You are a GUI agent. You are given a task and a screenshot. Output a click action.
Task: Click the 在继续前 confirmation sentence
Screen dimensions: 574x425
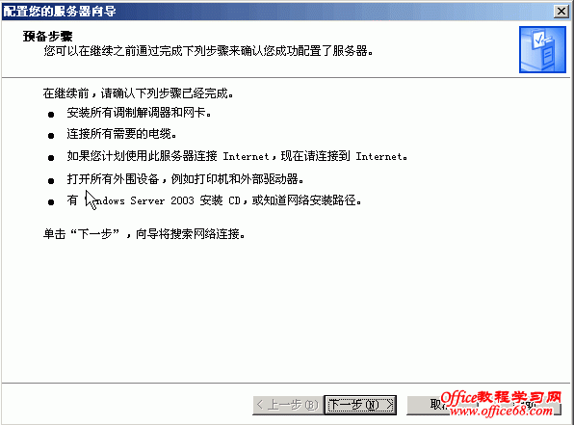pyautogui.click(x=138, y=93)
